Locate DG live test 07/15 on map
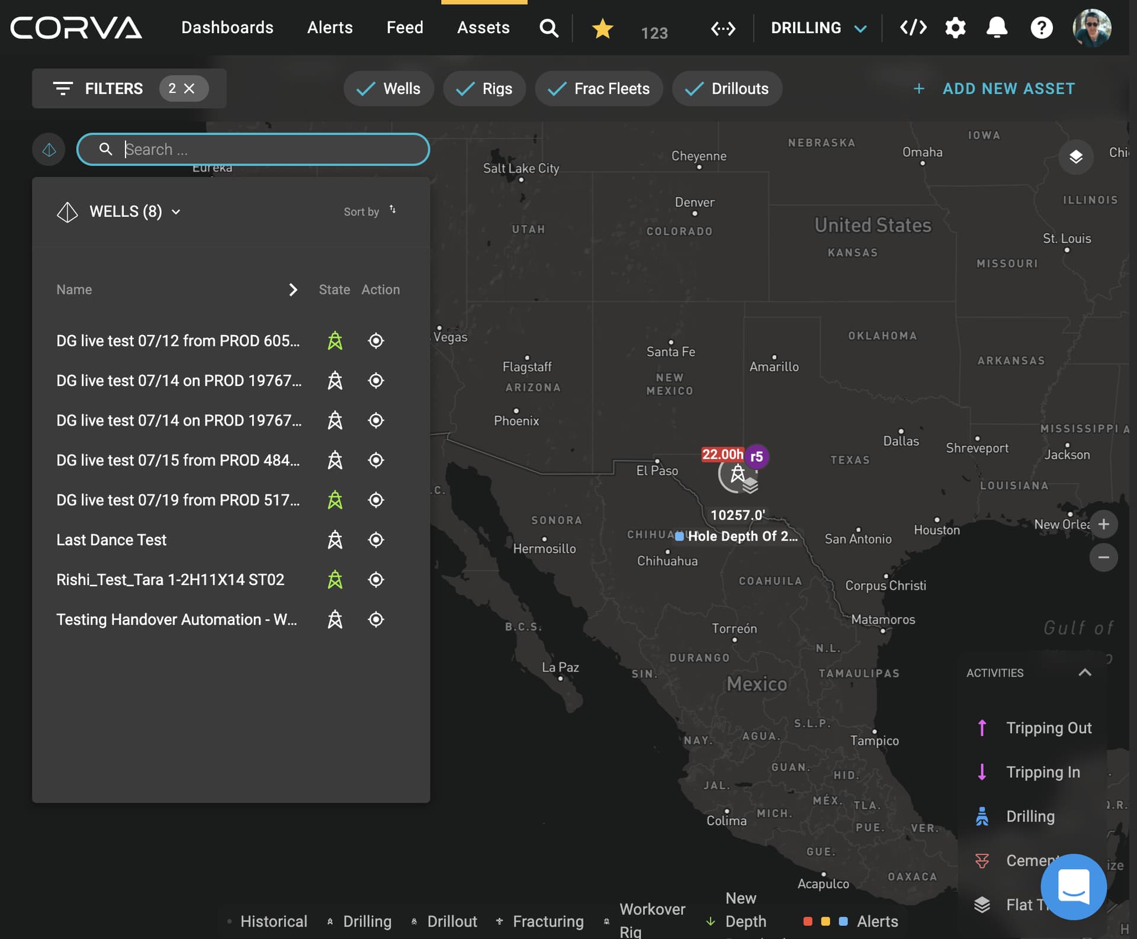The height and width of the screenshot is (939, 1137). tap(376, 460)
